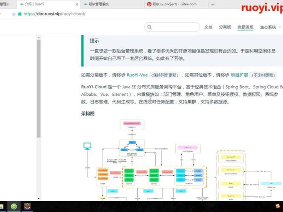Click the documentation search box
This screenshot has width=283, height=212.
click(172, 27)
